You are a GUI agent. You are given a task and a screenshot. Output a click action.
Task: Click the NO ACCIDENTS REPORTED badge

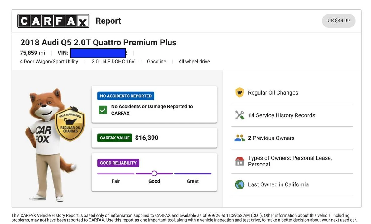click(x=126, y=96)
